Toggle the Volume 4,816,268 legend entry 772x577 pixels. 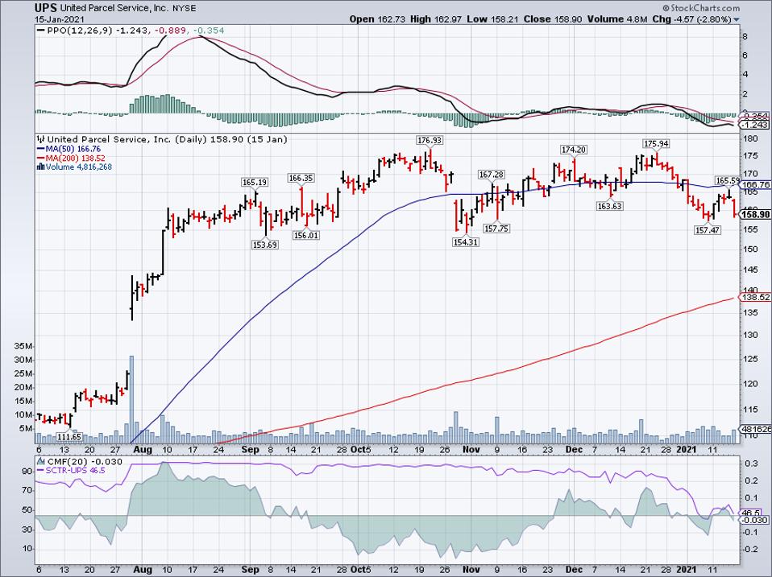pyautogui.click(x=81, y=167)
